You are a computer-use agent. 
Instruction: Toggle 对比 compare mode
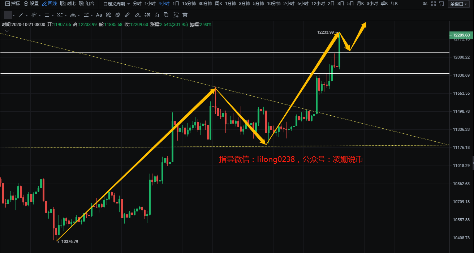pos(68,4)
